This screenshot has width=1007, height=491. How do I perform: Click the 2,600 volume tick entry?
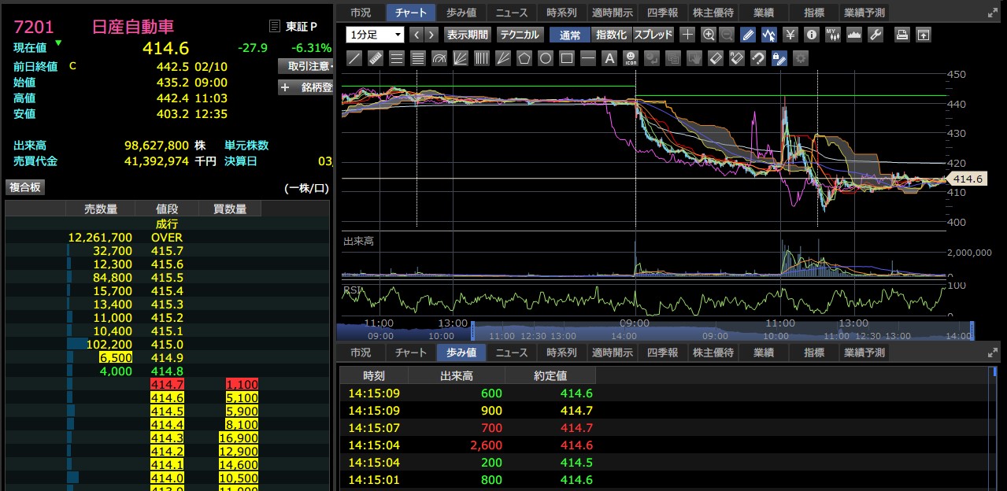tap(486, 445)
